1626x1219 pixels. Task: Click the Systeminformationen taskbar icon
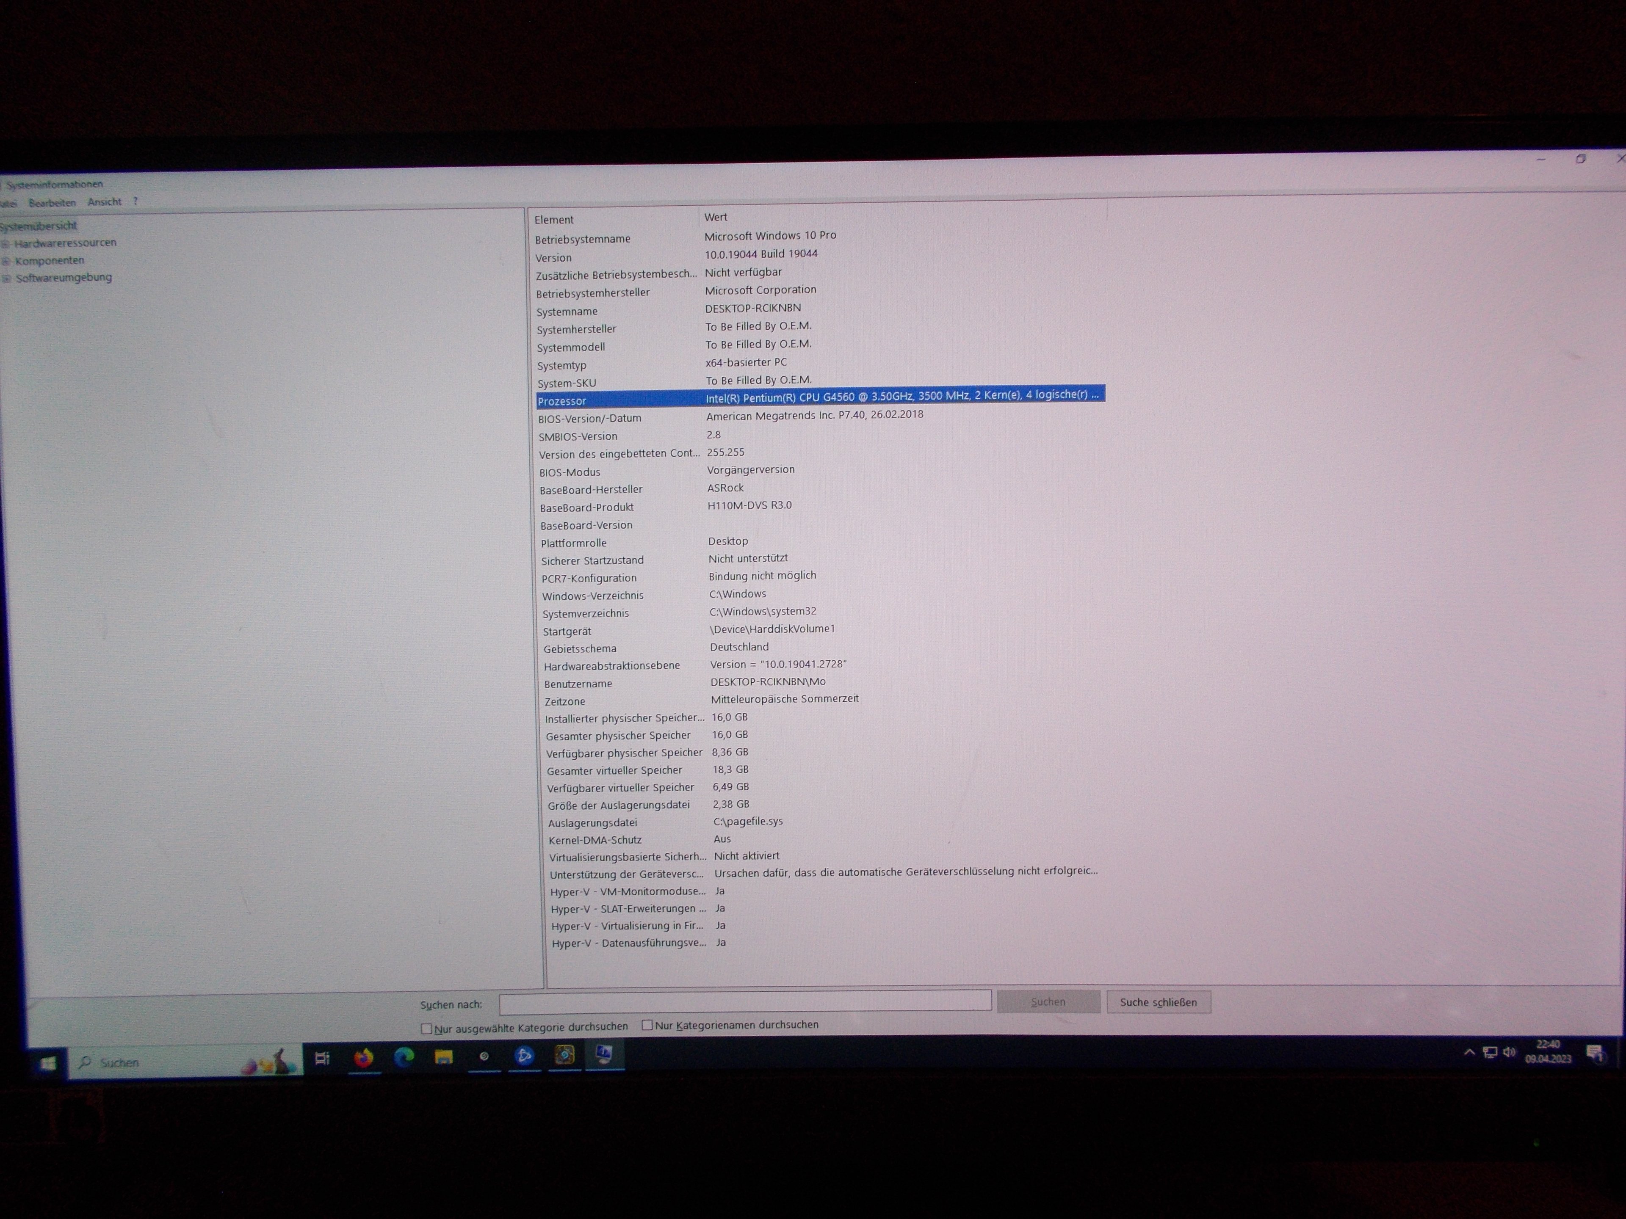click(x=603, y=1054)
